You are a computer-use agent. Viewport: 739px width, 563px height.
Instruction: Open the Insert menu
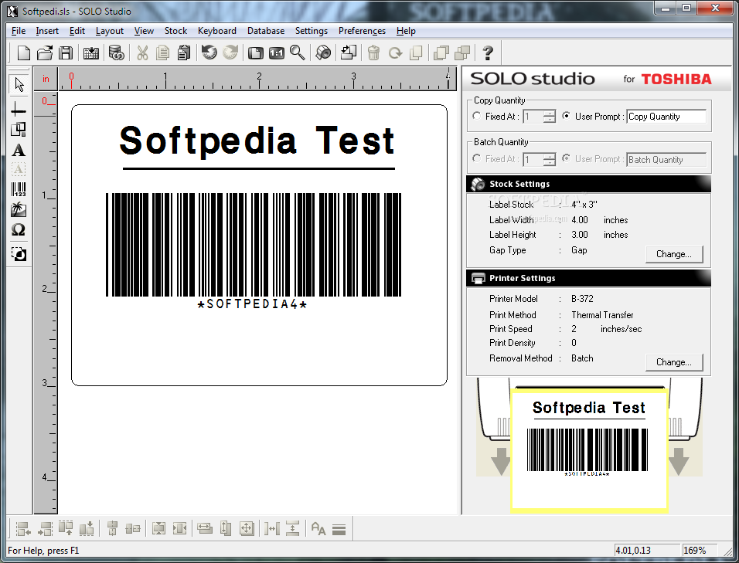[x=47, y=31]
